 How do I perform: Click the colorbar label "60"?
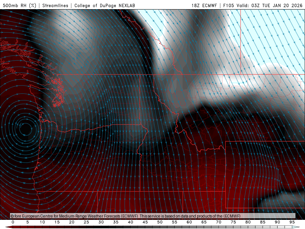(x=189, y=222)
